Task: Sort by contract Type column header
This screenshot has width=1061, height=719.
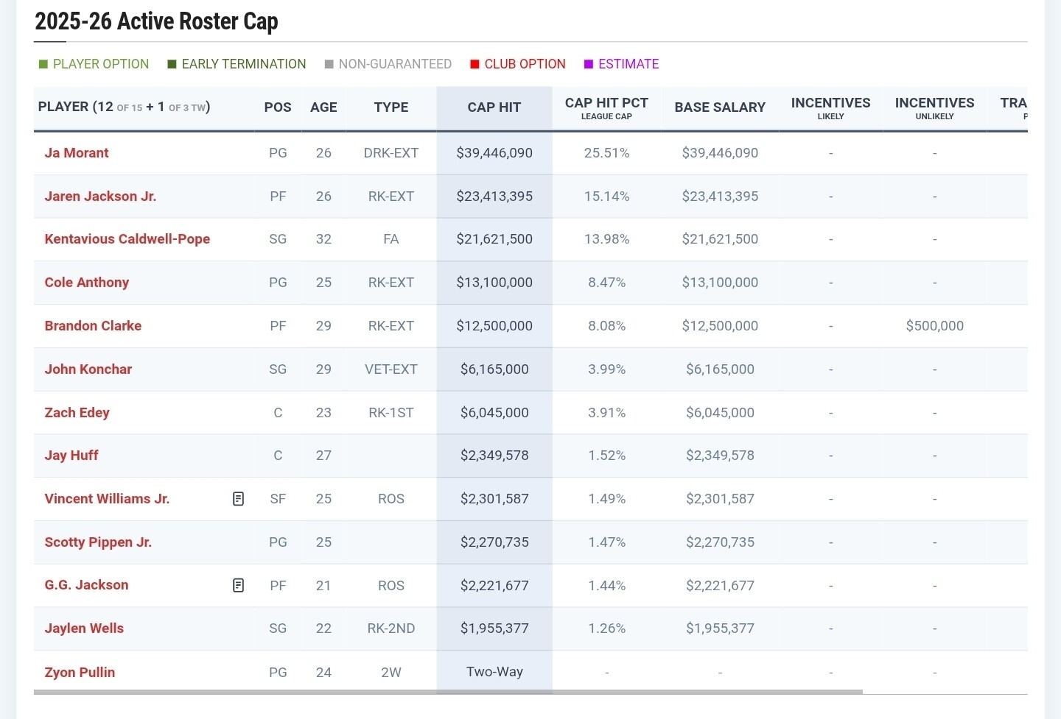Action: [391, 107]
